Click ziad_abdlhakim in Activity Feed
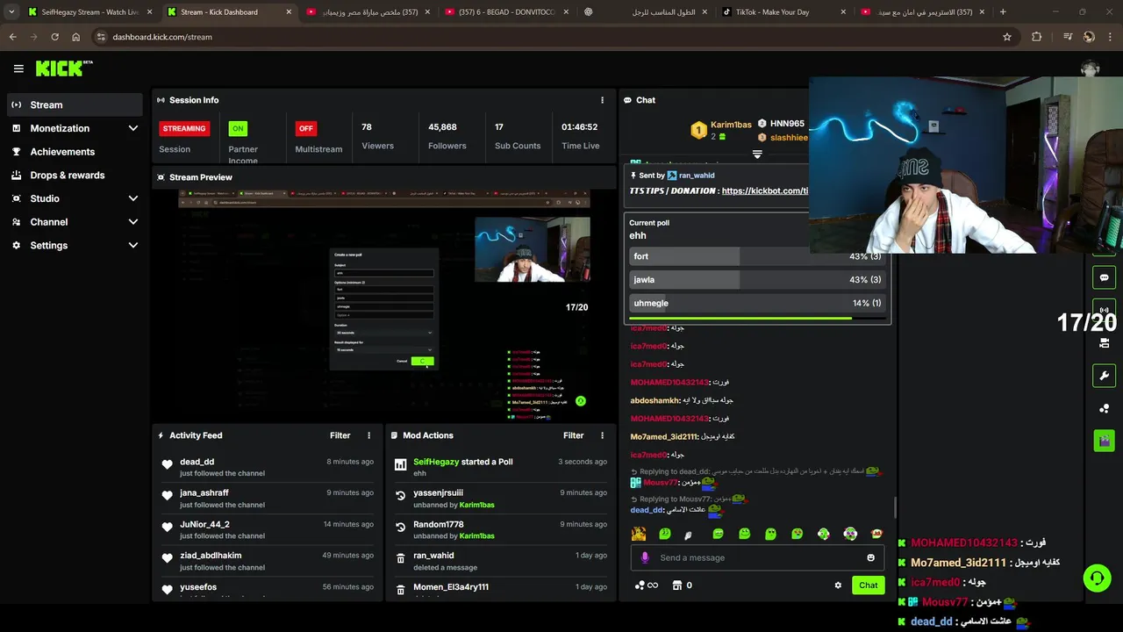 [x=211, y=556]
